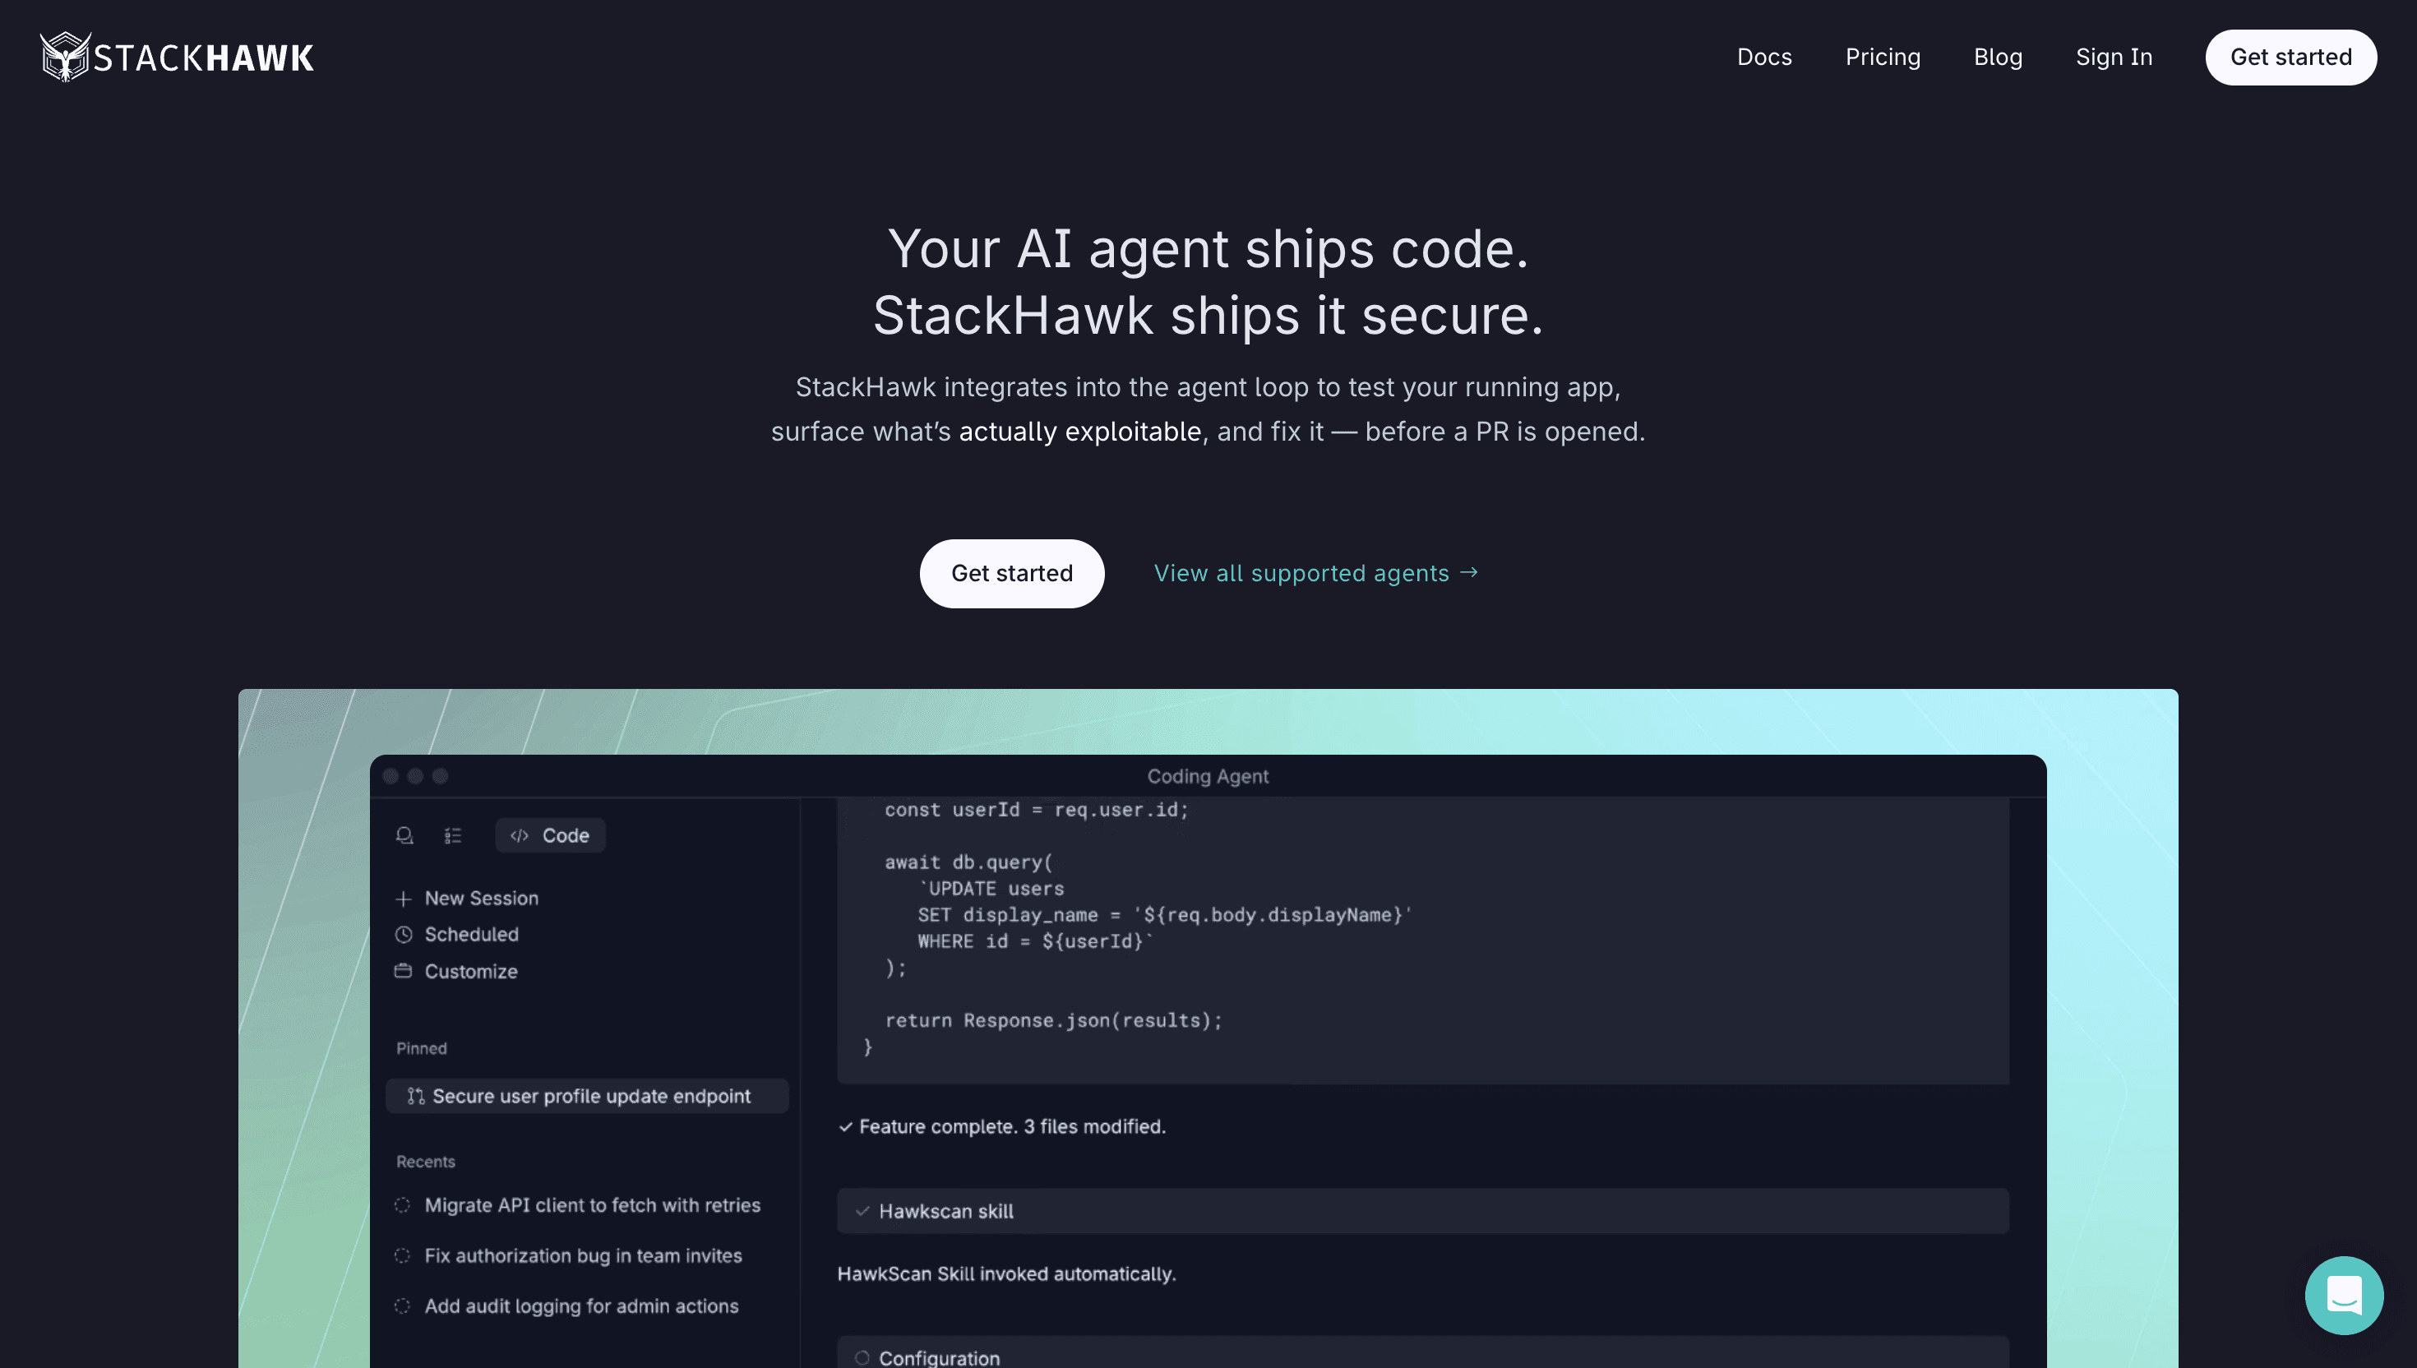2417x1368 pixels.
Task: Click the Coding Agent window title
Action: tap(1208, 776)
